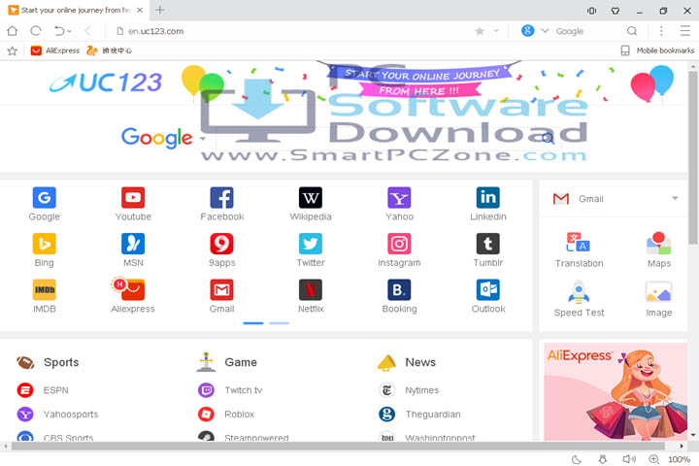The height and width of the screenshot is (466, 699).
Task: Open the 9apps shortcut tile
Action: click(221, 250)
